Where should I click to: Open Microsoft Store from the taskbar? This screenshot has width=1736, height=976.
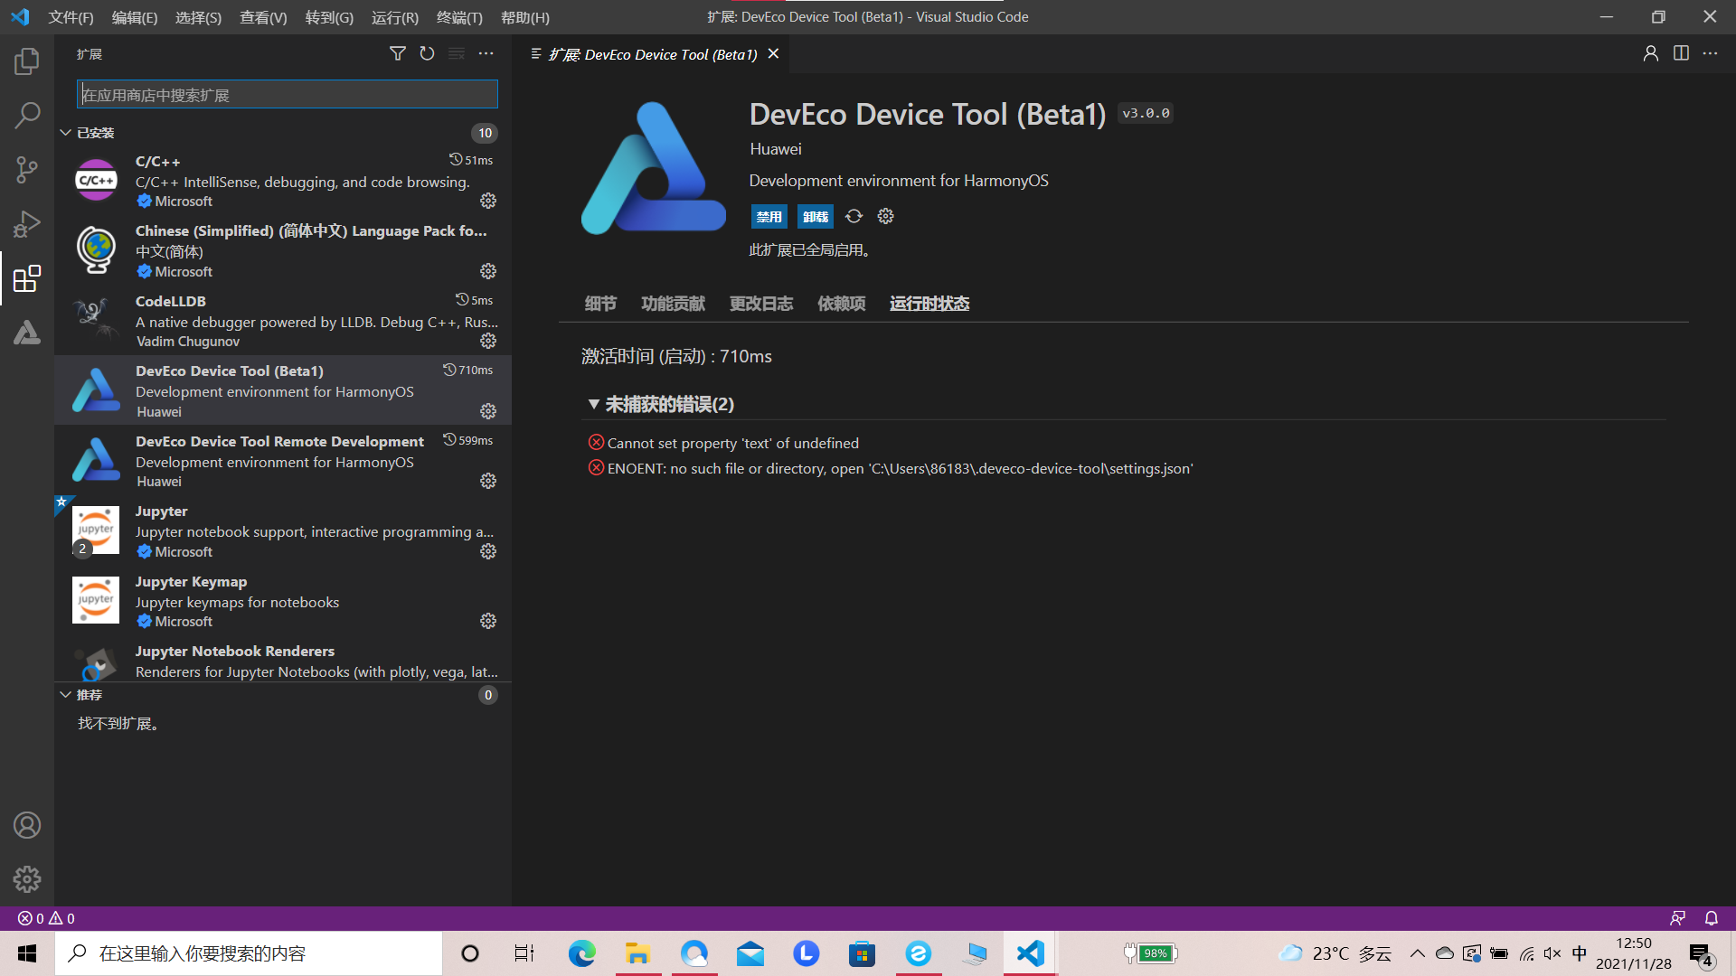(862, 953)
